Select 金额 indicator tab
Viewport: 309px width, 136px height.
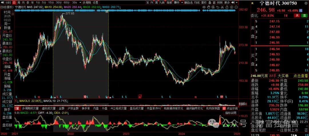(62, 109)
